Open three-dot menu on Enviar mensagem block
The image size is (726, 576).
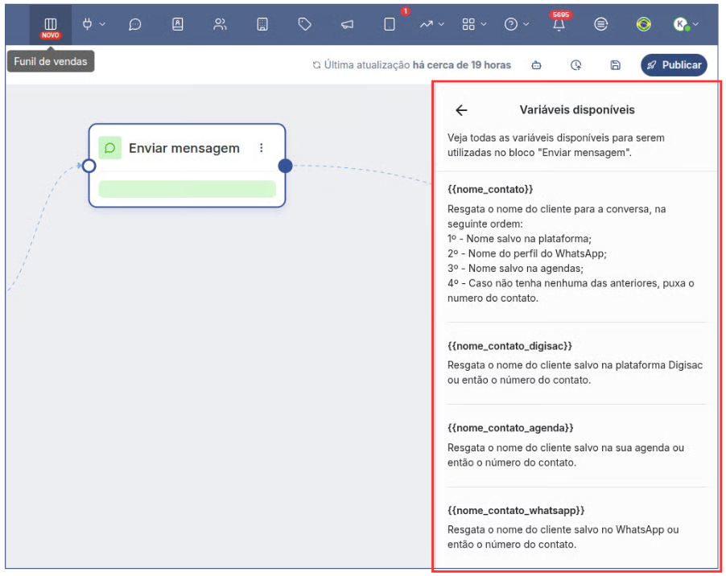point(262,148)
